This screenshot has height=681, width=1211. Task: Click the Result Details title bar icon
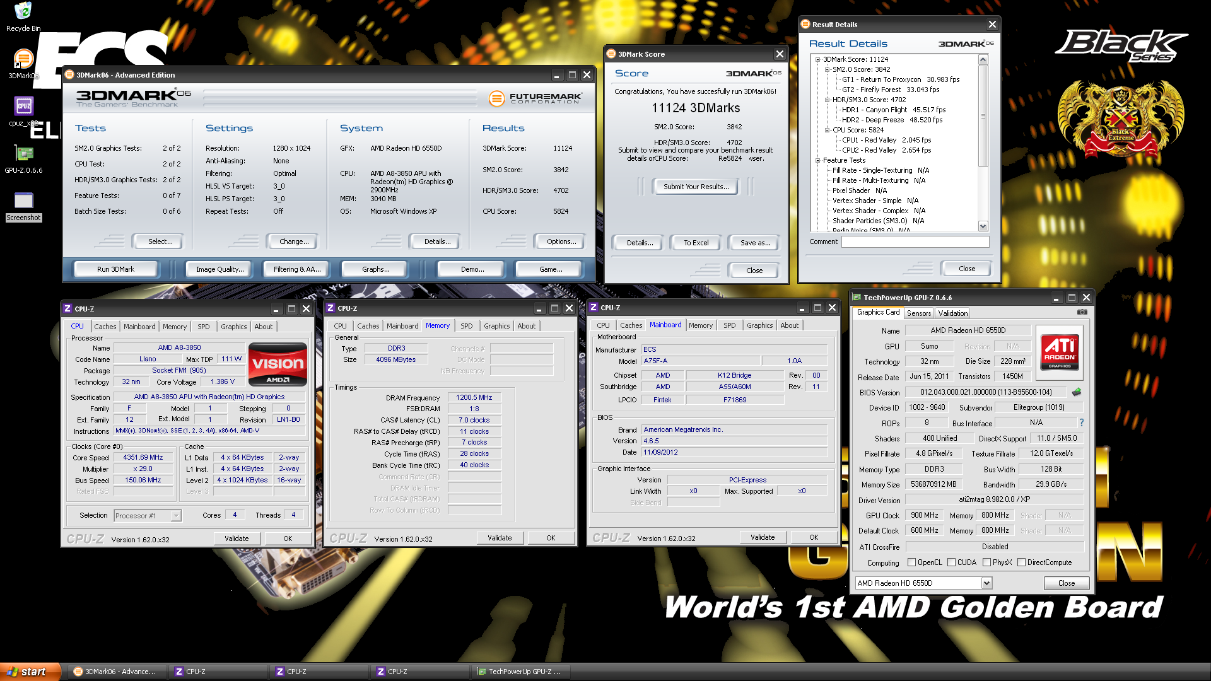[x=805, y=24]
